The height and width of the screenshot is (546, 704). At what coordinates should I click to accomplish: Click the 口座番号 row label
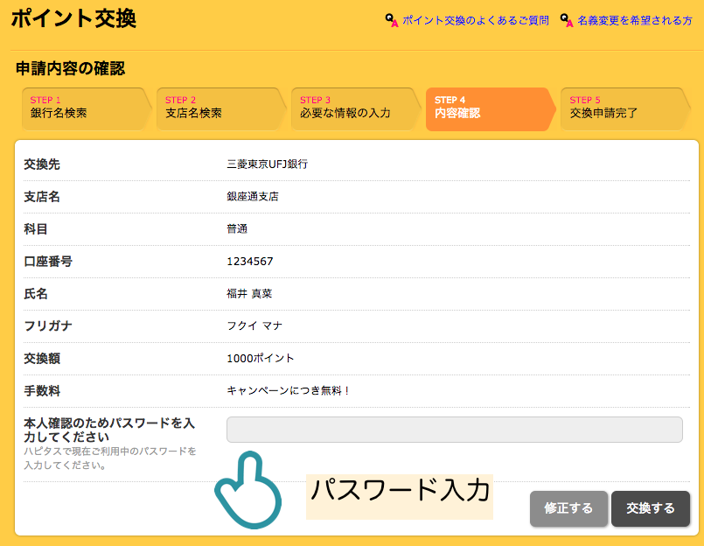pos(48,261)
